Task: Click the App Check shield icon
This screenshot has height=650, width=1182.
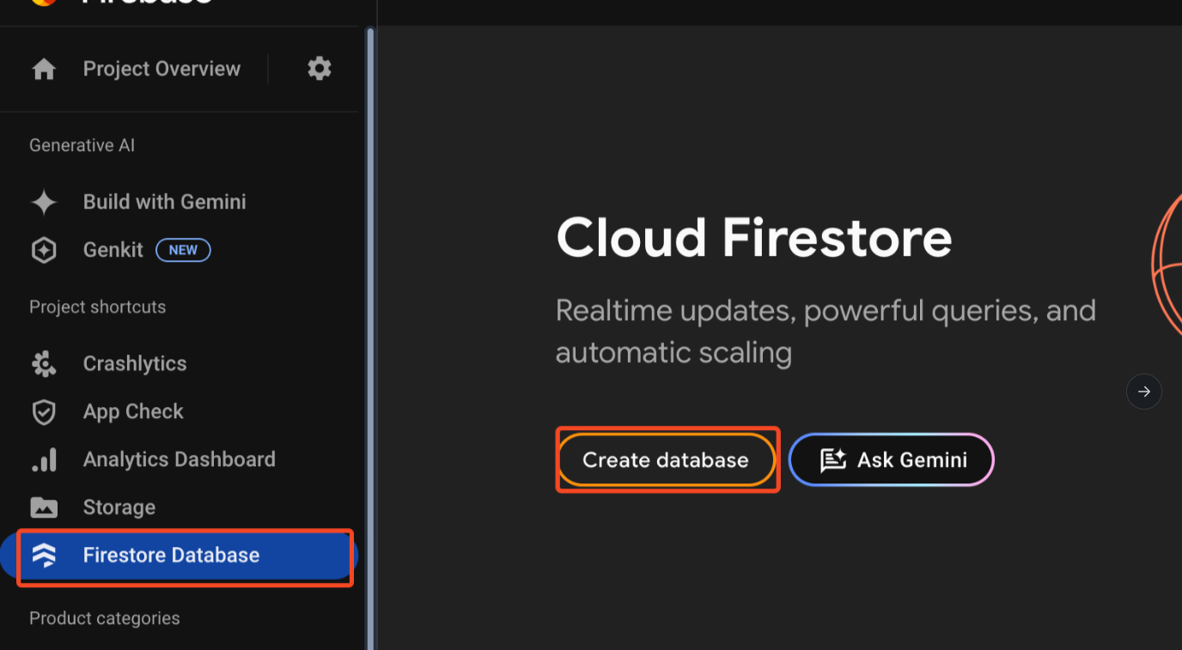Action: click(44, 412)
